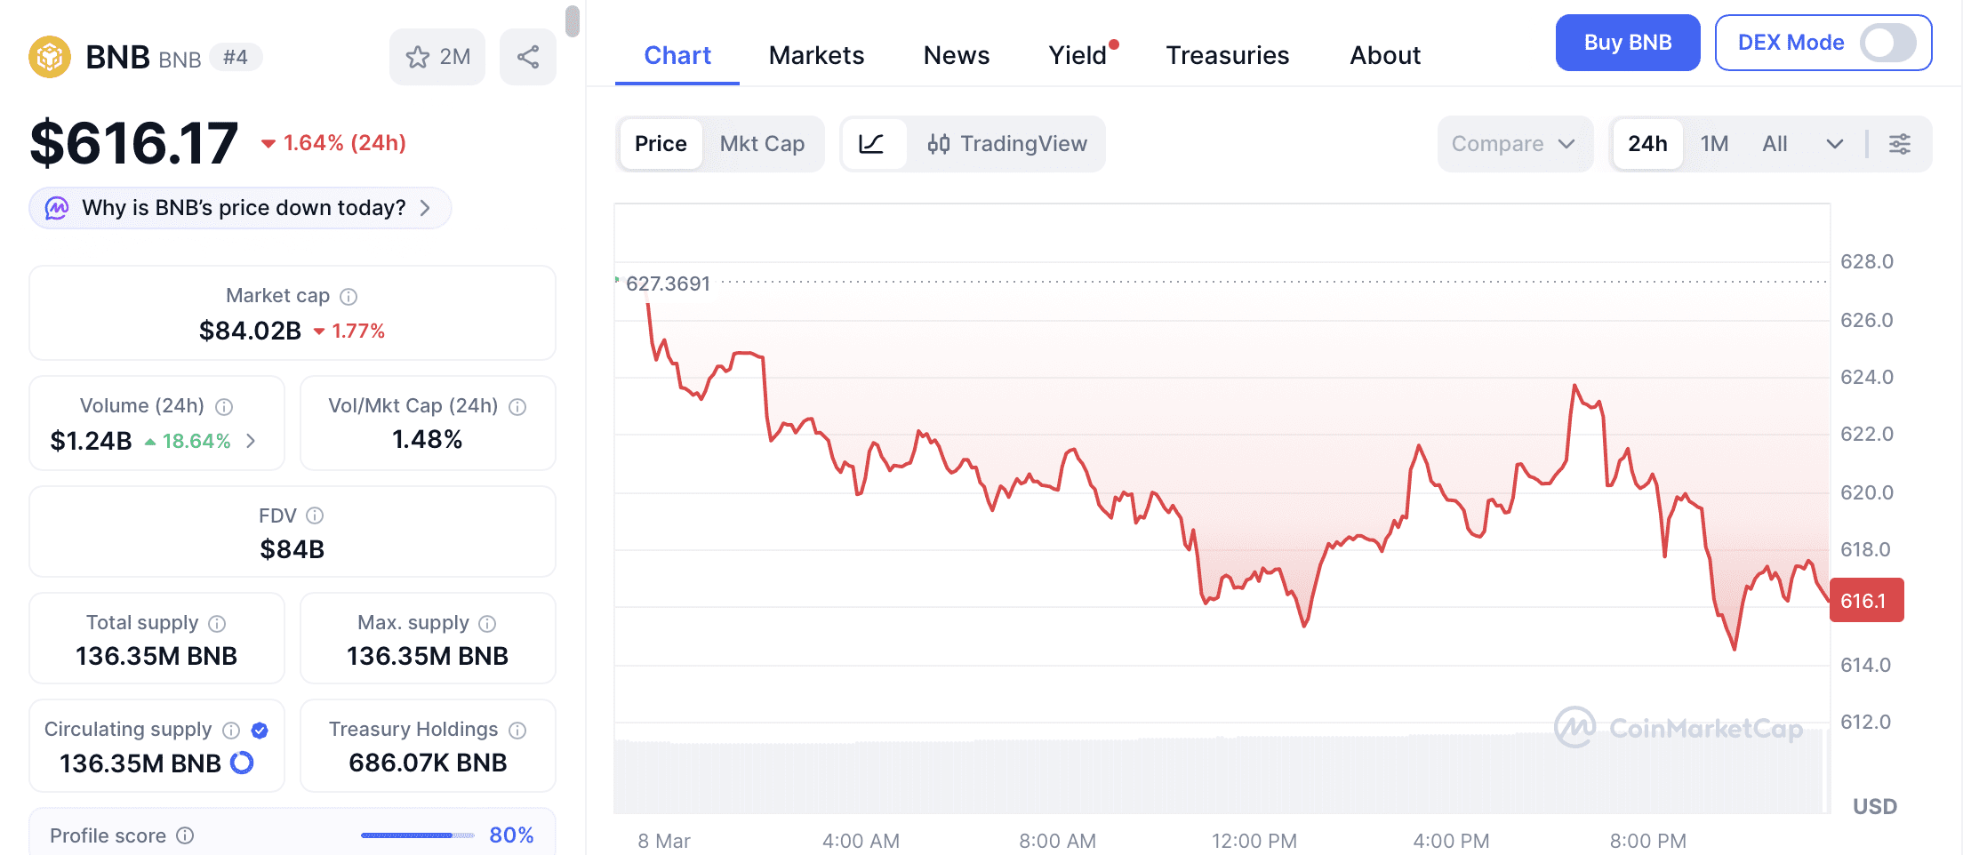Screen dimensions: 1963x855
Task: Open the Markets tab
Action: point(816,56)
